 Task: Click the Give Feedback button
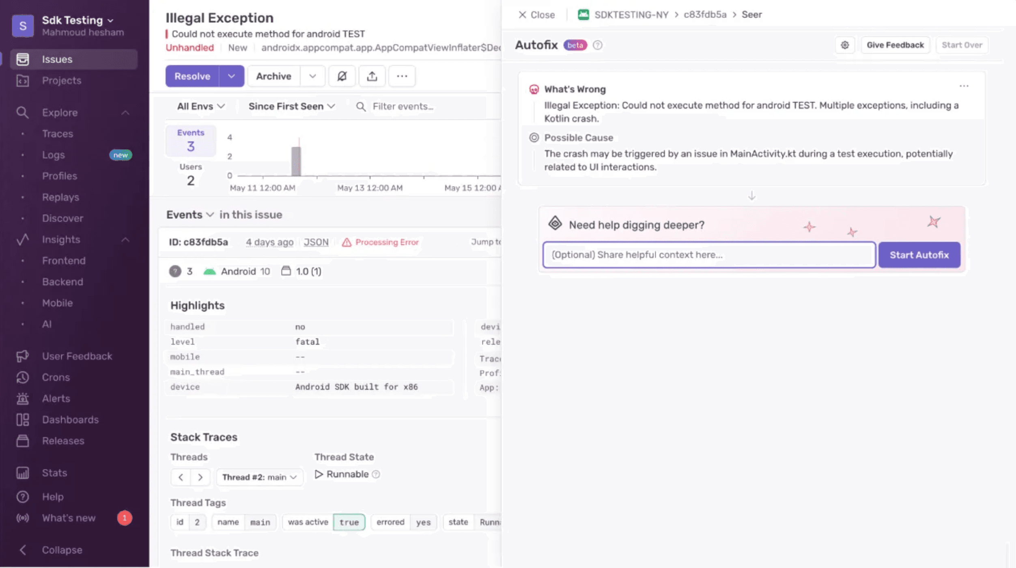[x=895, y=45]
